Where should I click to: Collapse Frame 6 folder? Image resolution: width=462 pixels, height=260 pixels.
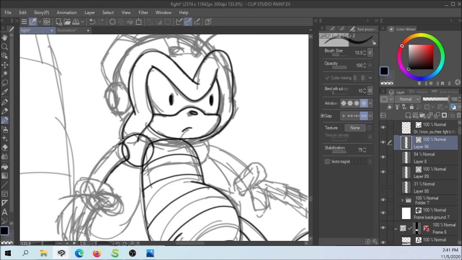(396, 228)
